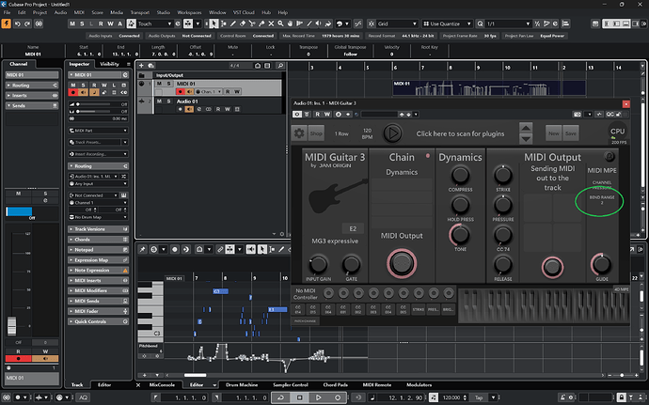Click the Save preset button
This screenshot has width=649, height=405.
pyautogui.click(x=570, y=133)
